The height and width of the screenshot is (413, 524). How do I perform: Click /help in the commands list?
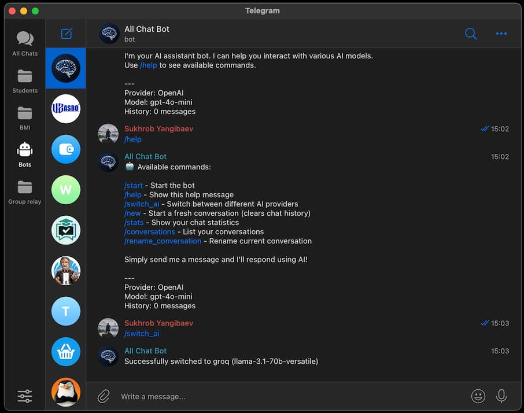133,194
